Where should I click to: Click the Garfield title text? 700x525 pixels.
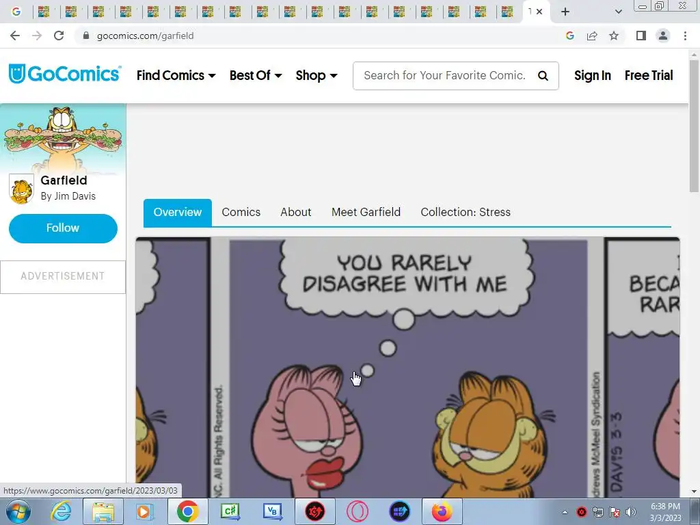pyautogui.click(x=64, y=180)
